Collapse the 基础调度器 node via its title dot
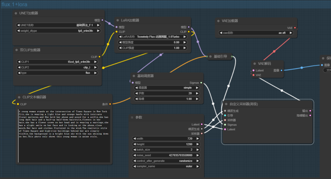331x179 pixels. [134, 76]
